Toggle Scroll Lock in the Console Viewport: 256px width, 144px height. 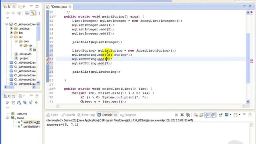[x=201, y=115]
